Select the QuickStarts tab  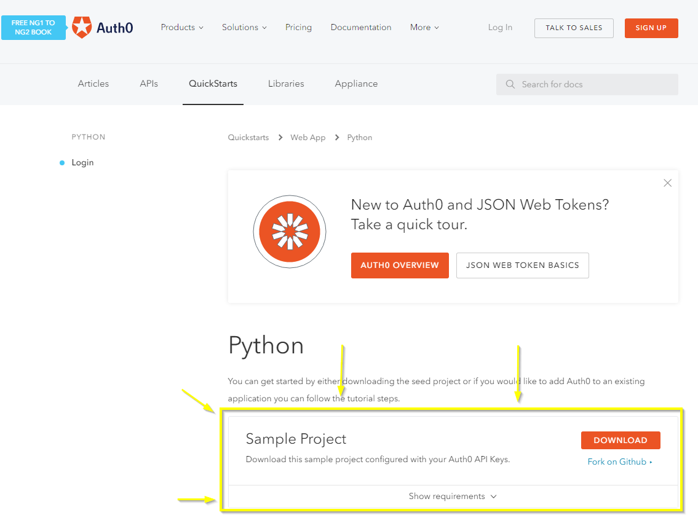213,84
